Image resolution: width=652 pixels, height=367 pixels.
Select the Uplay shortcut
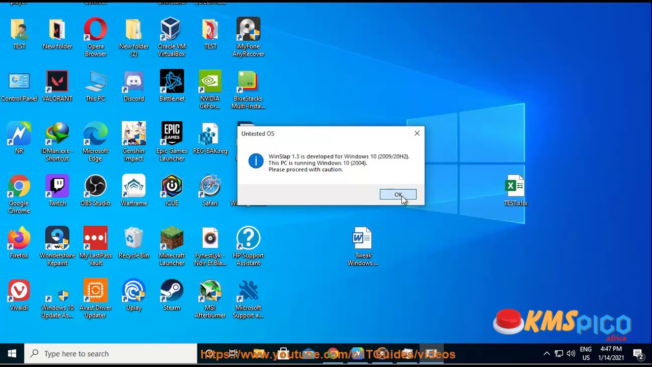(x=133, y=296)
